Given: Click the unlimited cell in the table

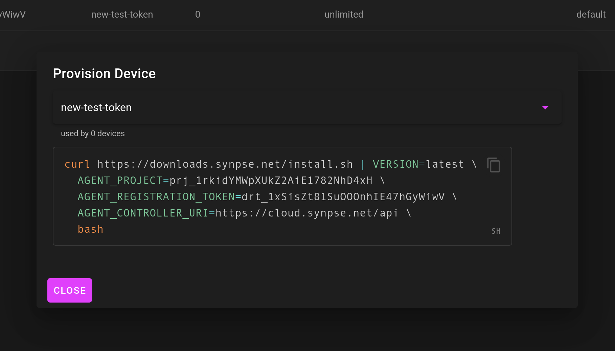Looking at the screenshot, I should tap(344, 14).
